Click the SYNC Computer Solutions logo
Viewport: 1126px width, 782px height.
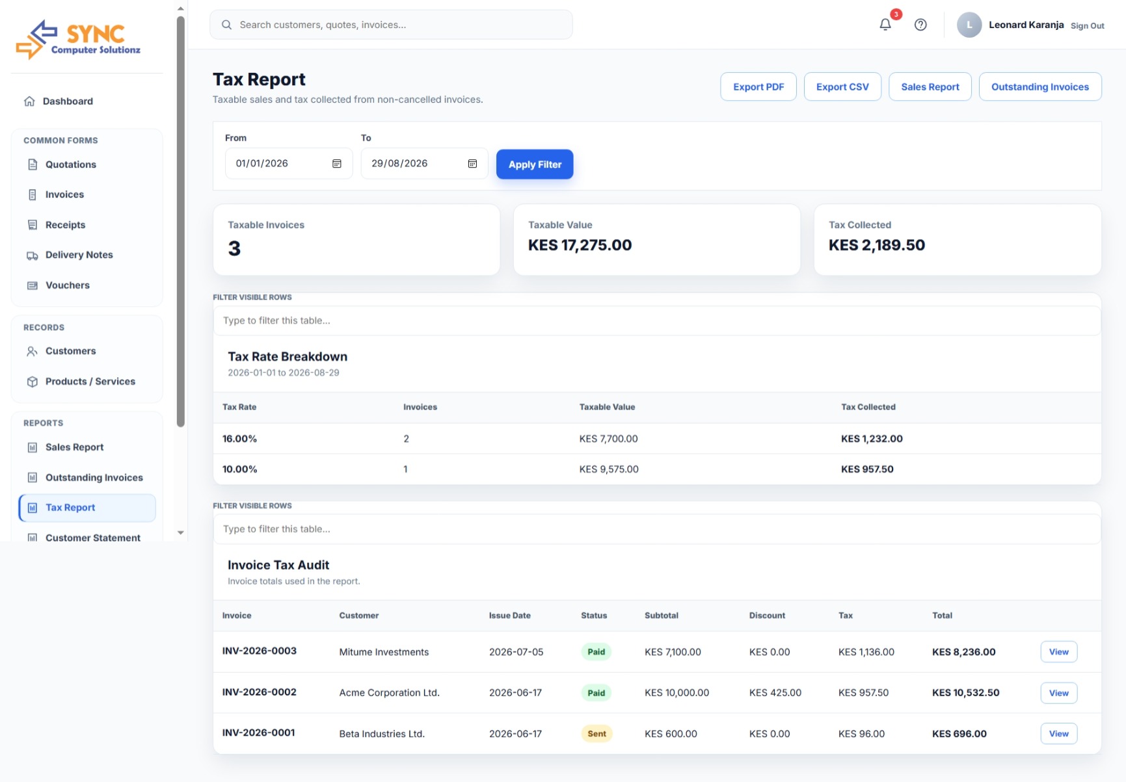[x=78, y=39]
